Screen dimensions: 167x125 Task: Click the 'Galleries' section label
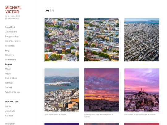coord(10,27)
